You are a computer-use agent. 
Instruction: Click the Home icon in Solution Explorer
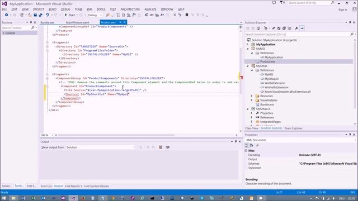[x=258, y=28]
